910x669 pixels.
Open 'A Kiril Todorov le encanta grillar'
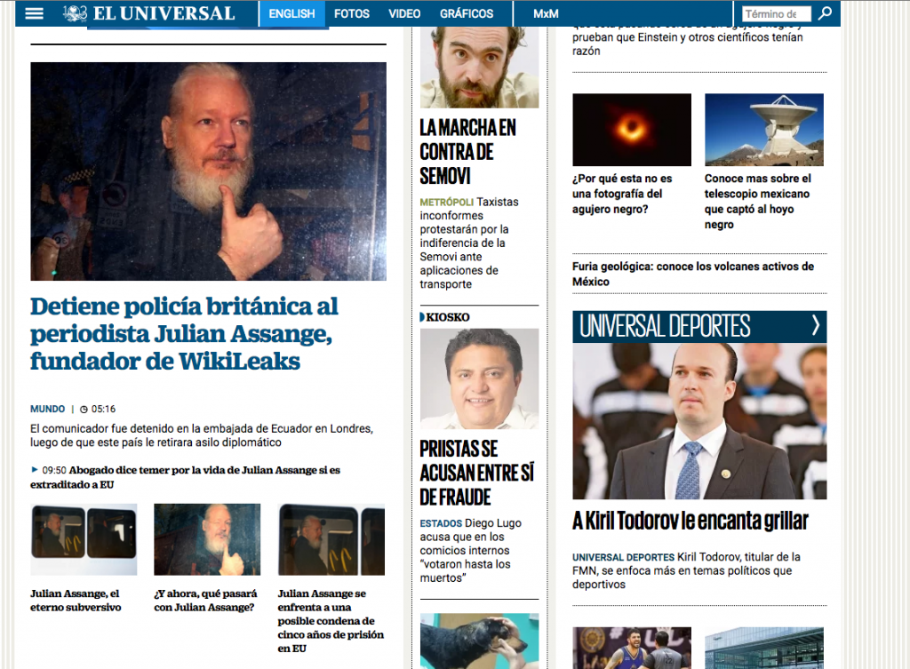point(690,521)
